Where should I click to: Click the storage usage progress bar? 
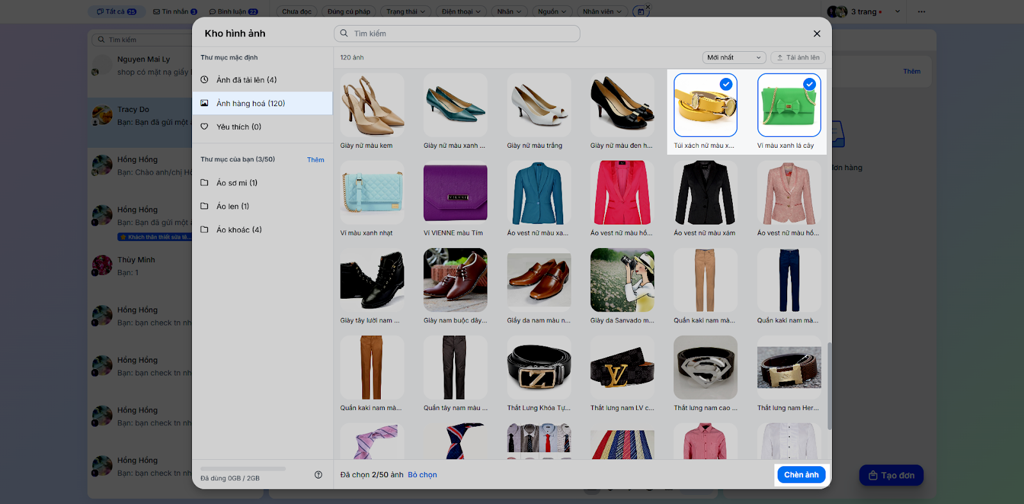(x=243, y=469)
